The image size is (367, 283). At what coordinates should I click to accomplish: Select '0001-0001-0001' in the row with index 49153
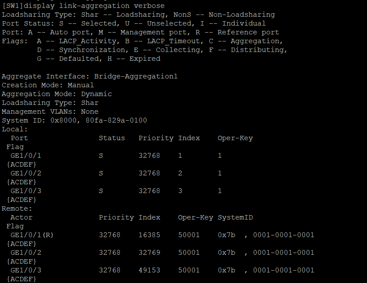point(283,270)
